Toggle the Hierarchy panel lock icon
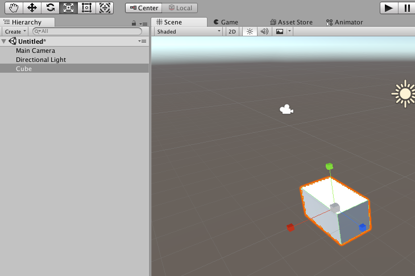The height and width of the screenshot is (276, 415). pos(134,23)
